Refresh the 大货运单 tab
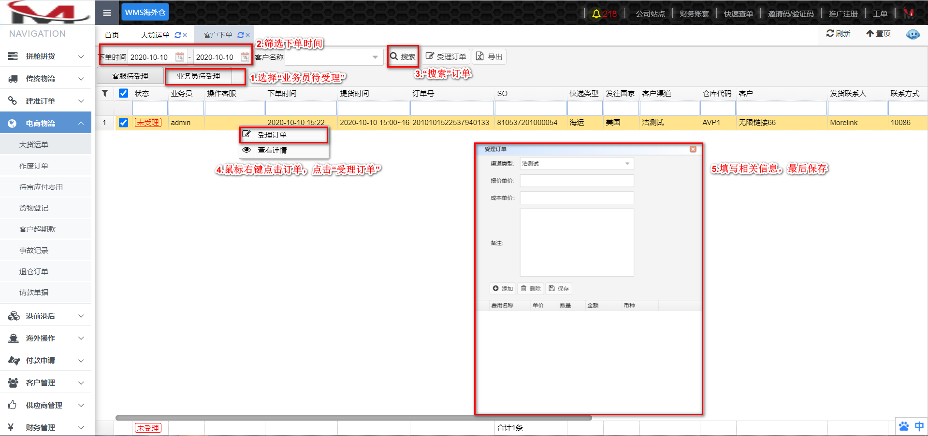The width and height of the screenshot is (928, 436). (177, 35)
